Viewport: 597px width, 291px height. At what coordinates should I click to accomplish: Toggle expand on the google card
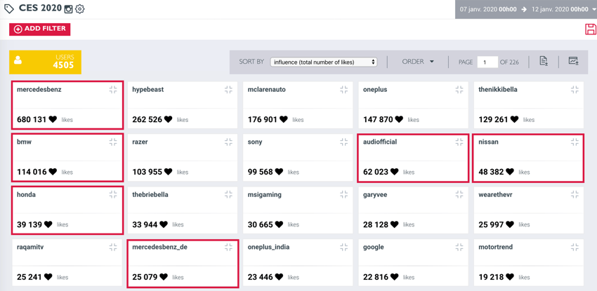(459, 248)
